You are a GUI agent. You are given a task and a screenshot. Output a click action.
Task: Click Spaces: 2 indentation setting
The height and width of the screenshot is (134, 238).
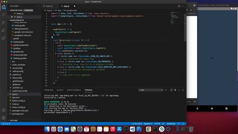(x=148, y=124)
